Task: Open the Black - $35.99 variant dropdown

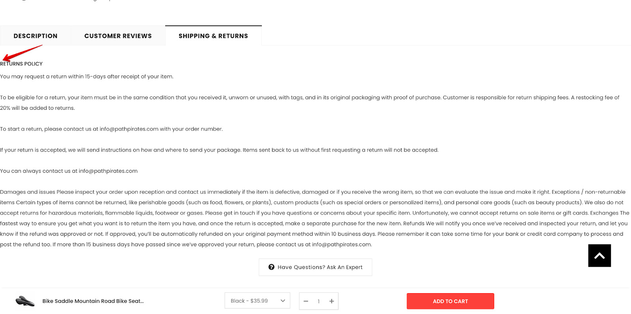Action: (257, 301)
